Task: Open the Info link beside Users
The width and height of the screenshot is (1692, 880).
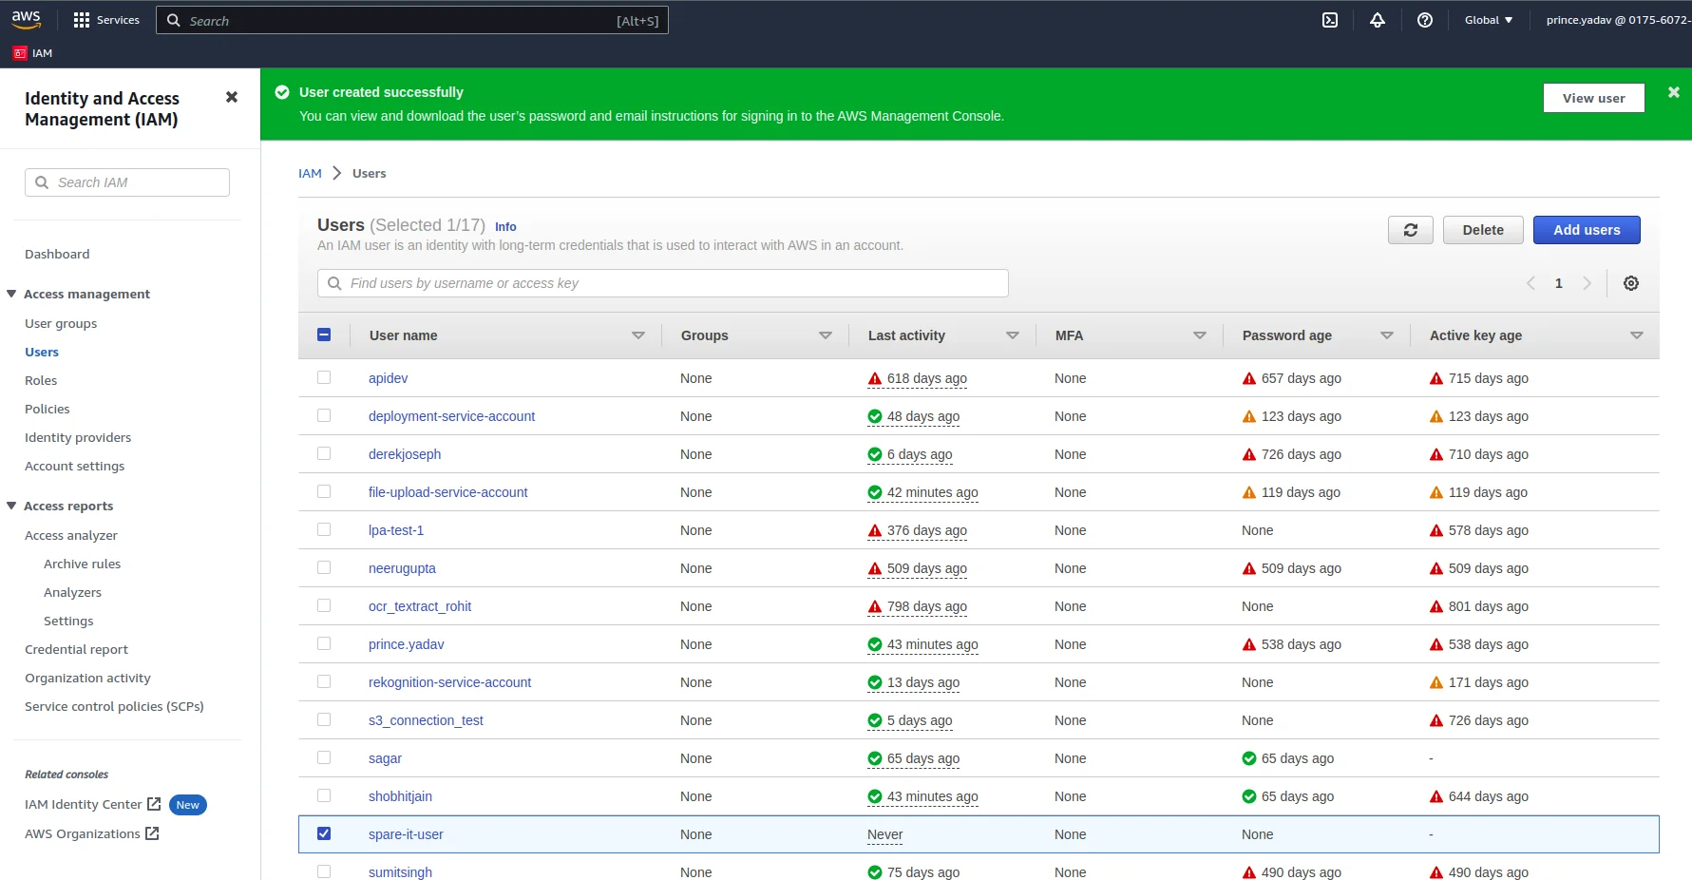Action: [505, 226]
